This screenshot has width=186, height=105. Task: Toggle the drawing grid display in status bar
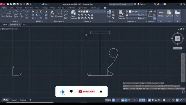(x=113, y=100)
